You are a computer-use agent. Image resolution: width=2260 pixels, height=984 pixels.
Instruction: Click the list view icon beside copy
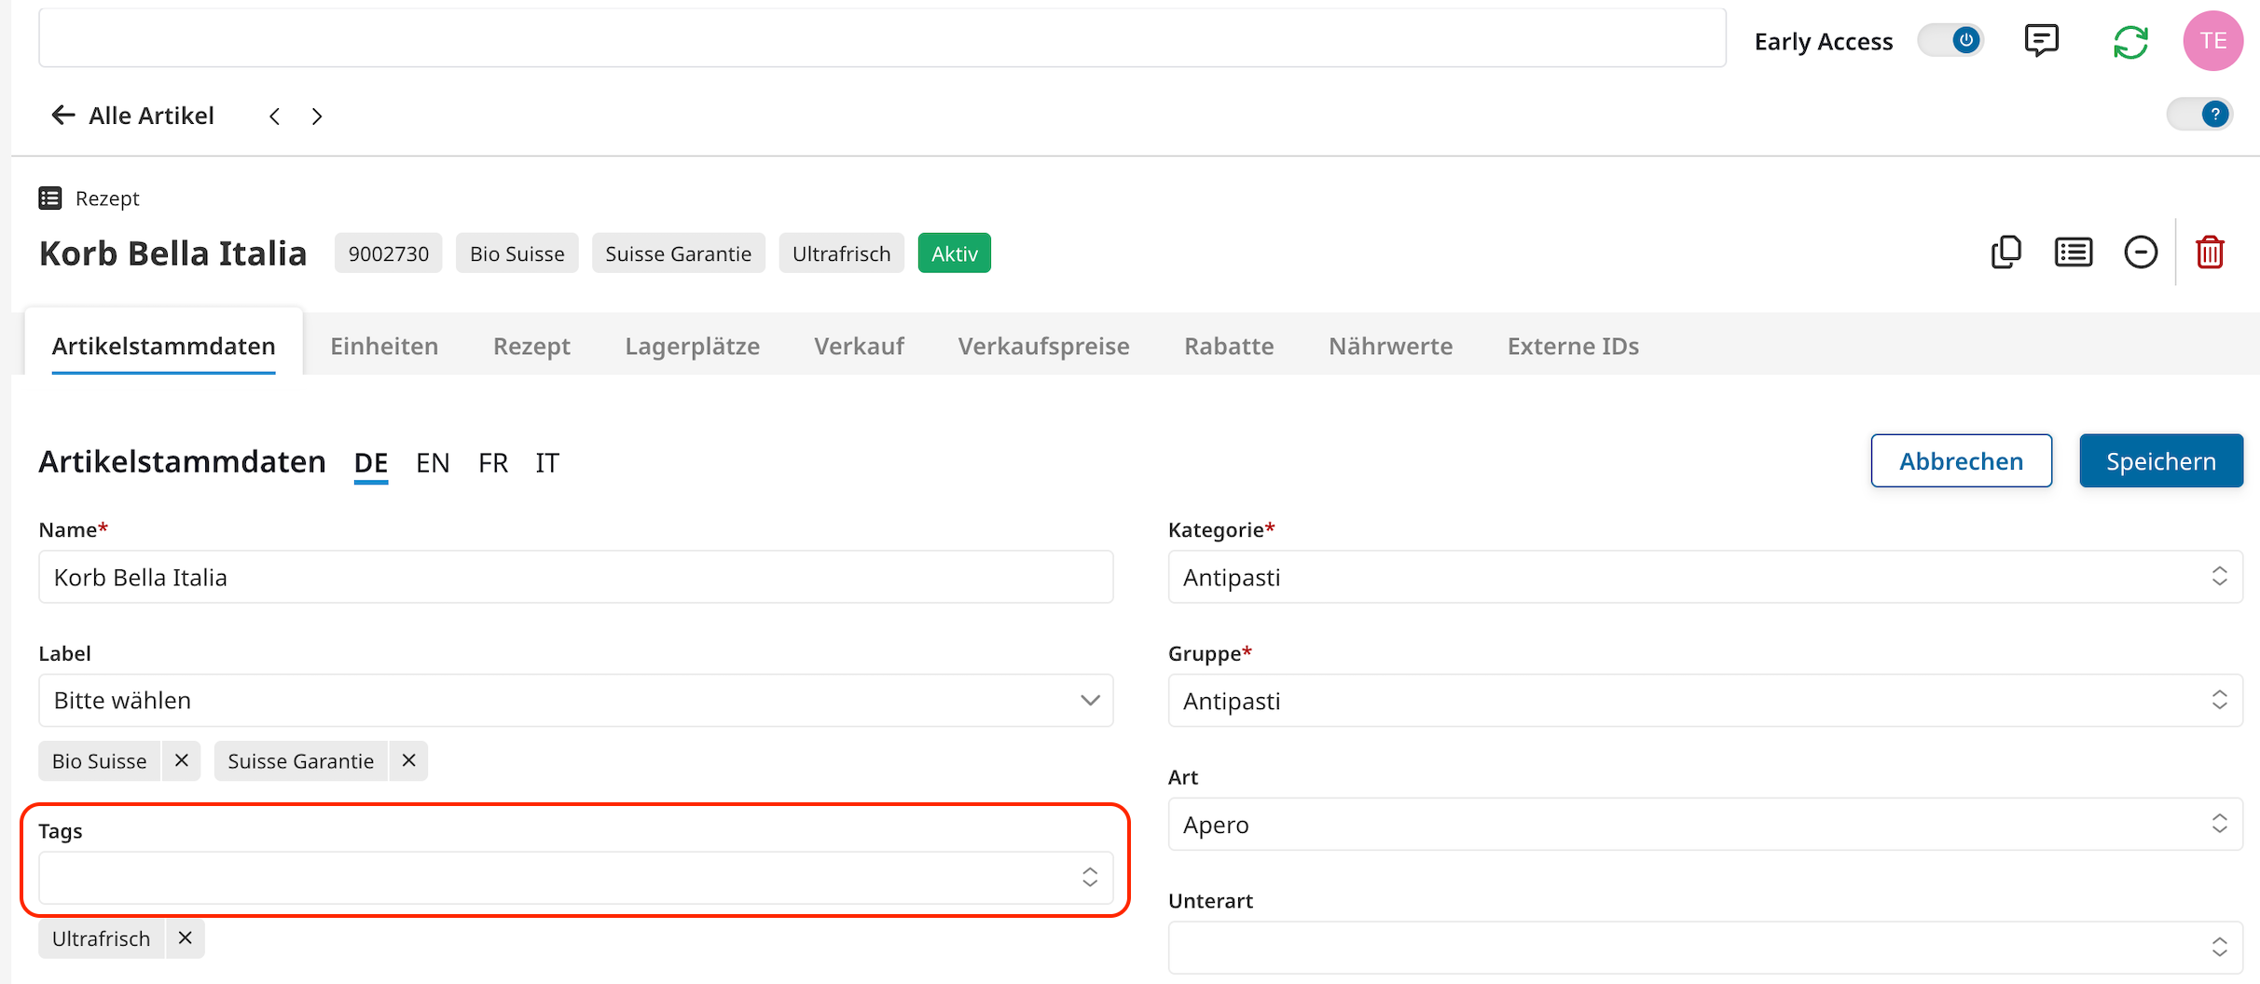pos(2073,253)
